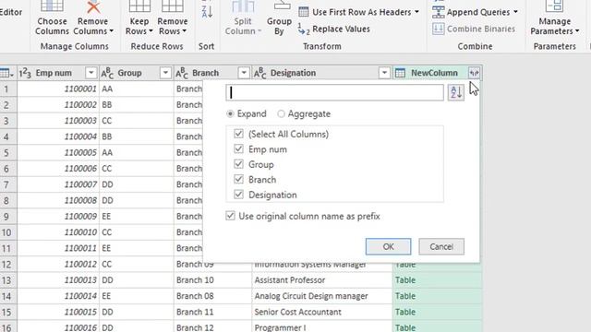The image size is (591, 332).
Task: Click the Table cell in row 15
Action: tap(437, 312)
